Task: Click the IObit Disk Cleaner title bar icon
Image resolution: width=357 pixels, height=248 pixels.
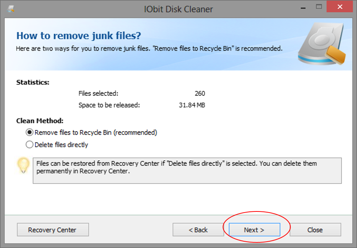Action: coord(10,9)
